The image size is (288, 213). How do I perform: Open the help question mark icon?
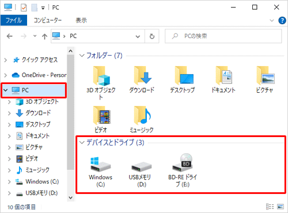click(282, 20)
